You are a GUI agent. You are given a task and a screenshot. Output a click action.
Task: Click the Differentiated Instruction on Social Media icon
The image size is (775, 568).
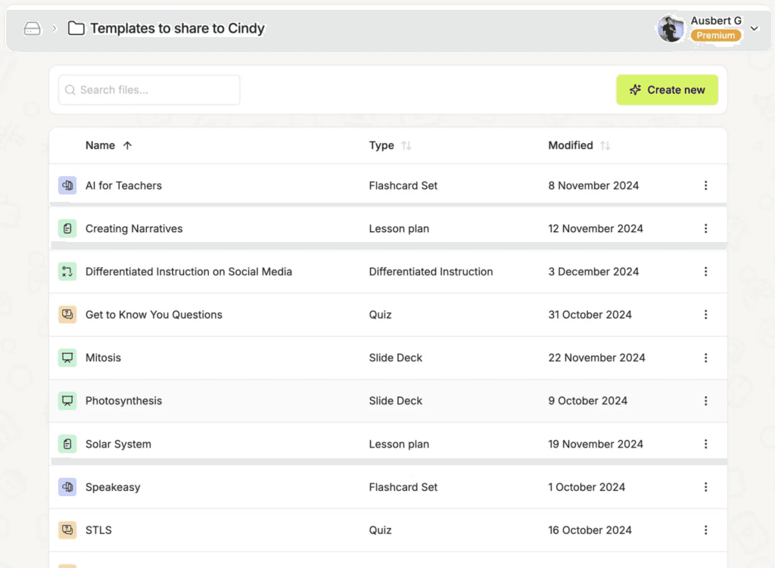click(67, 272)
